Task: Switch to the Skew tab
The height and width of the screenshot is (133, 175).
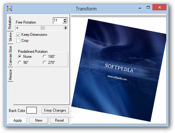Action: [x=10, y=37]
